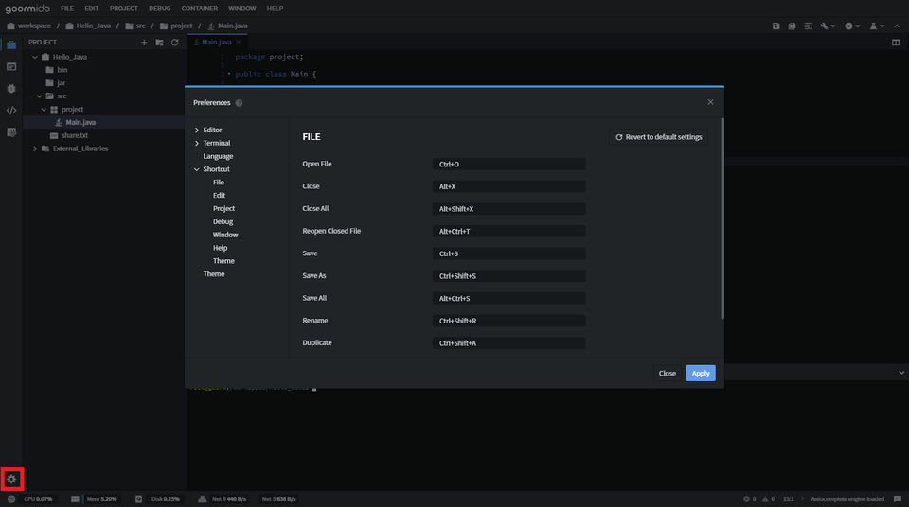Screen dimensions: 909x507
Task: Expand the External_Libraries node
Action: click(x=35, y=149)
